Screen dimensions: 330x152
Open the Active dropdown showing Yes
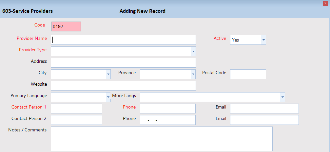pyautogui.click(x=263, y=40)
